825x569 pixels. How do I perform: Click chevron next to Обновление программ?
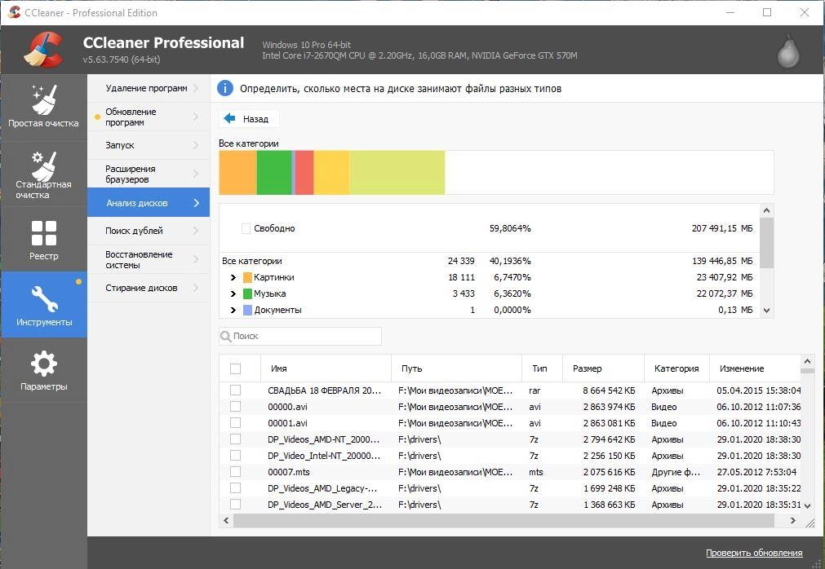pyautogui.click(x=196, y=117)
